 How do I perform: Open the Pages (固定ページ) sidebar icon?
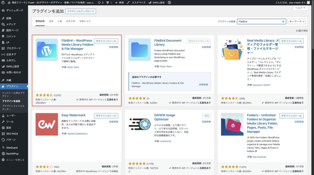(x=3, y=30)
